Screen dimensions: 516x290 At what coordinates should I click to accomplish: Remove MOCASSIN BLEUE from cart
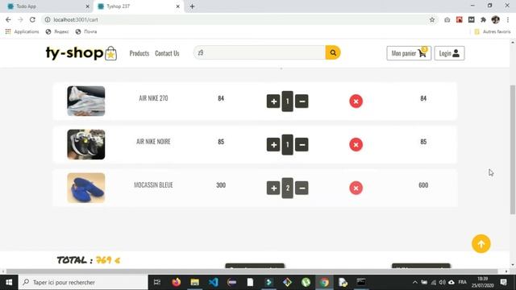(356, 188)
